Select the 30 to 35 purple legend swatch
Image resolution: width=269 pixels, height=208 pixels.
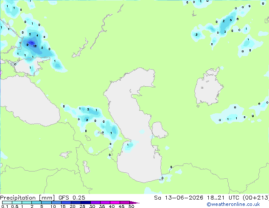pos(95,202)
